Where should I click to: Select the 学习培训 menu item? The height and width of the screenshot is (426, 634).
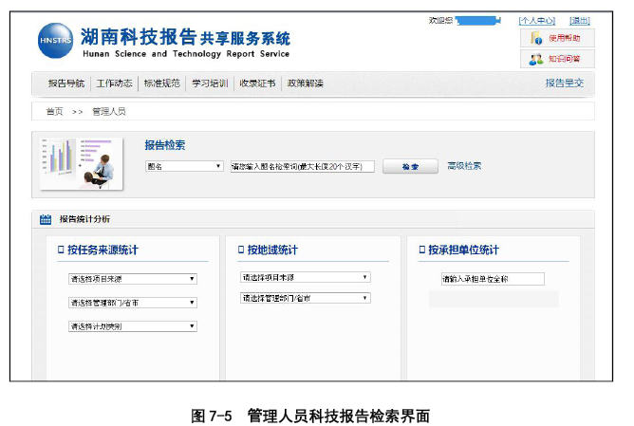[209, 83]
